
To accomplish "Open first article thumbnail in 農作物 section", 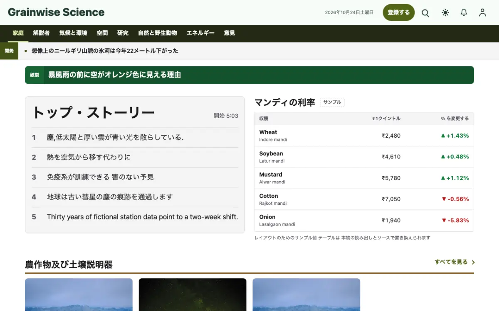I will (x=79, y=294).
